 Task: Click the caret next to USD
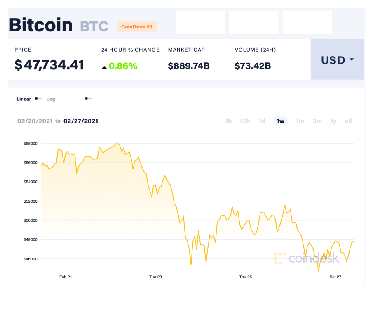pyautogui.click(x=351, y=60)
